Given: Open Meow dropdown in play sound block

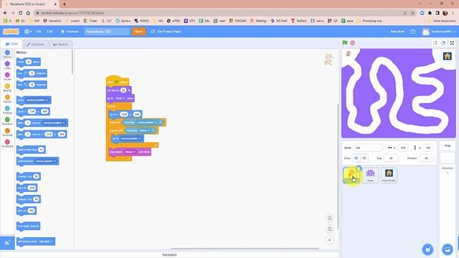Looking at the screenshot, I should (130, 152).
